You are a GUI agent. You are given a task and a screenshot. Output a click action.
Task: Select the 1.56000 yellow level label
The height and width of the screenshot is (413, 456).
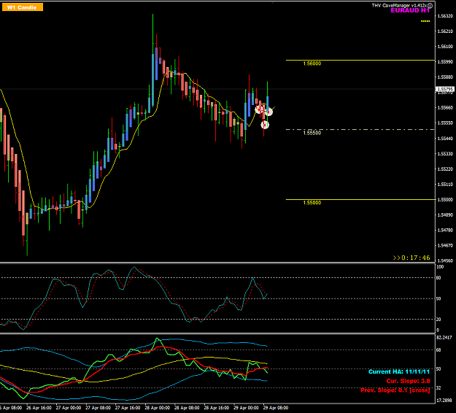[x=312, y=63]
